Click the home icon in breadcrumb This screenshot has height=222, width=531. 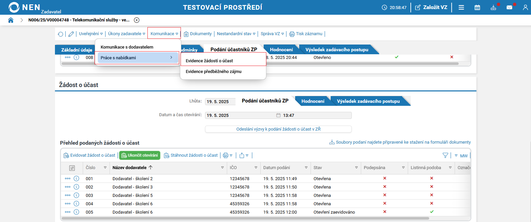[x=11, y=20]
